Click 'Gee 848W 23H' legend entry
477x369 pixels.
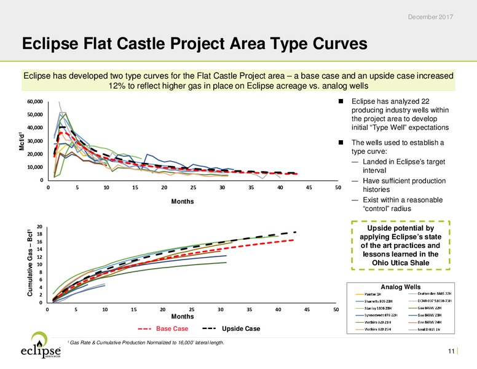click(x=430, y=315)
